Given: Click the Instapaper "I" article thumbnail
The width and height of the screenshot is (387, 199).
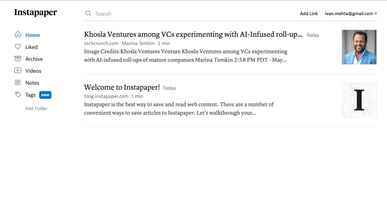Looking at the screenshot, I should click(x=359, y=100).
